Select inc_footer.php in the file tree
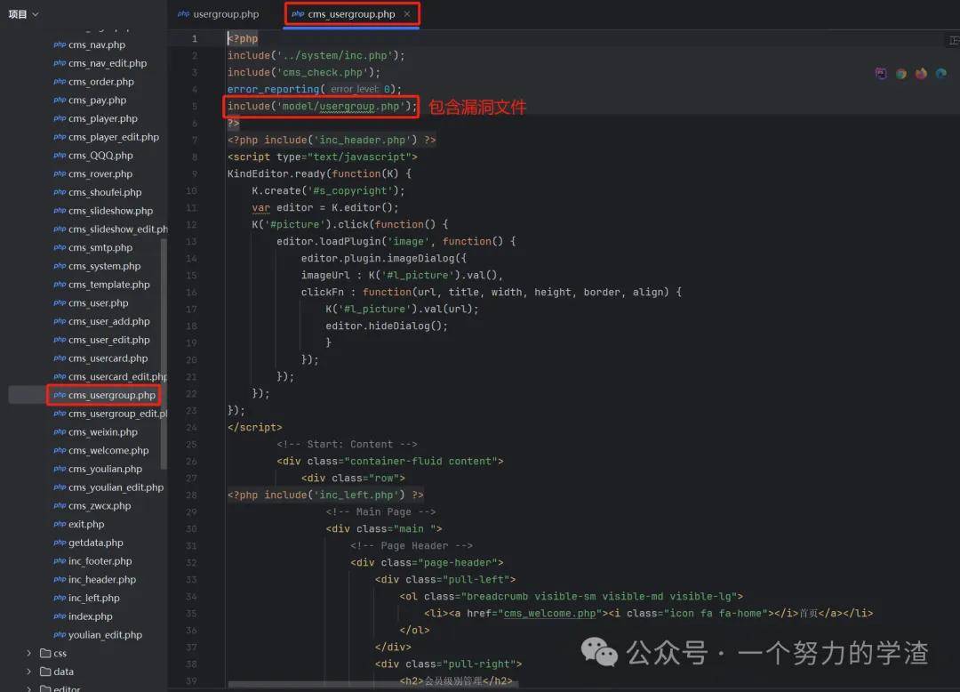This screenshot has height=692, width=960. point(92,561)
